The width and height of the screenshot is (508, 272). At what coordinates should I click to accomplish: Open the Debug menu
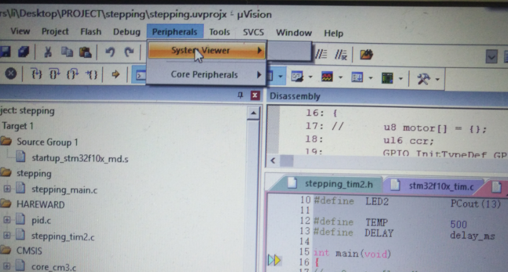126,32
